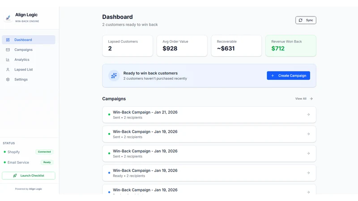The image size is (358, 201).
Task: Click the Lapsed Customers card
Action: pos(128,46)
